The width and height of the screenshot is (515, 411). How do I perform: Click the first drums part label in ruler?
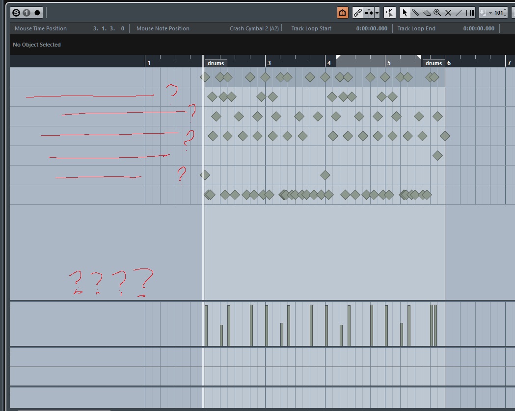click(x=216, y=63)
